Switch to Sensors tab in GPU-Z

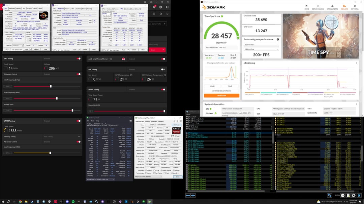(147, 121)
